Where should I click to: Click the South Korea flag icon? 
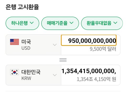14,72
